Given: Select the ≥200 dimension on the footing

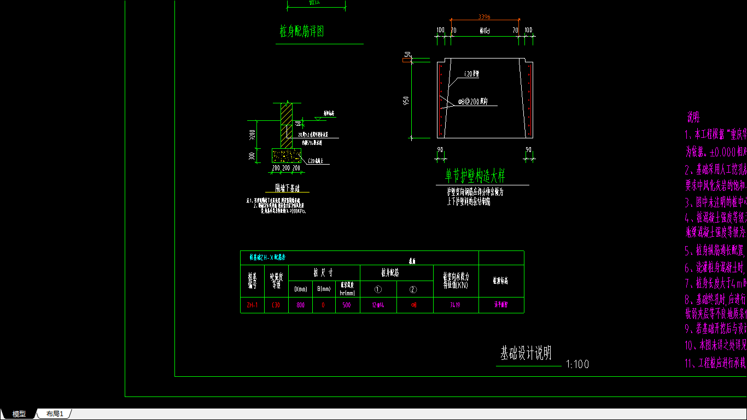Looking at the screenshot, I should (x=252, y=135).
